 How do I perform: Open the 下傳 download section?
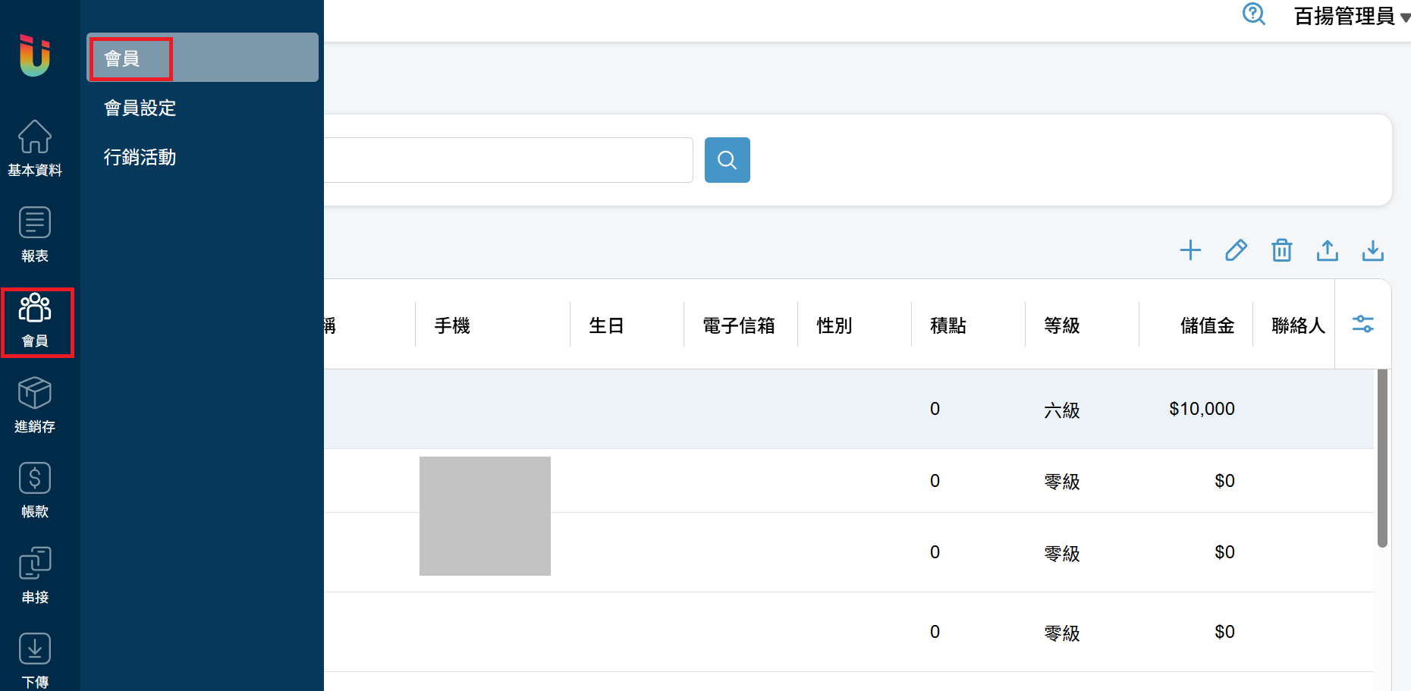click(35, 660)
